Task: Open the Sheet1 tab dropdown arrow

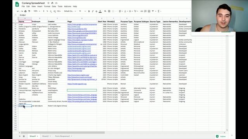Action: click(38, 136)
